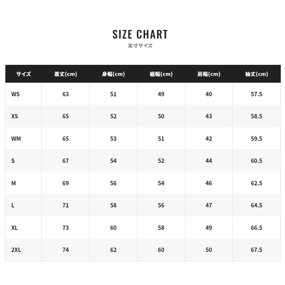This screenshot has width=285, height=285.
Task: Select the L size row label
Action: pyautogui.click(x=13, y=205)
